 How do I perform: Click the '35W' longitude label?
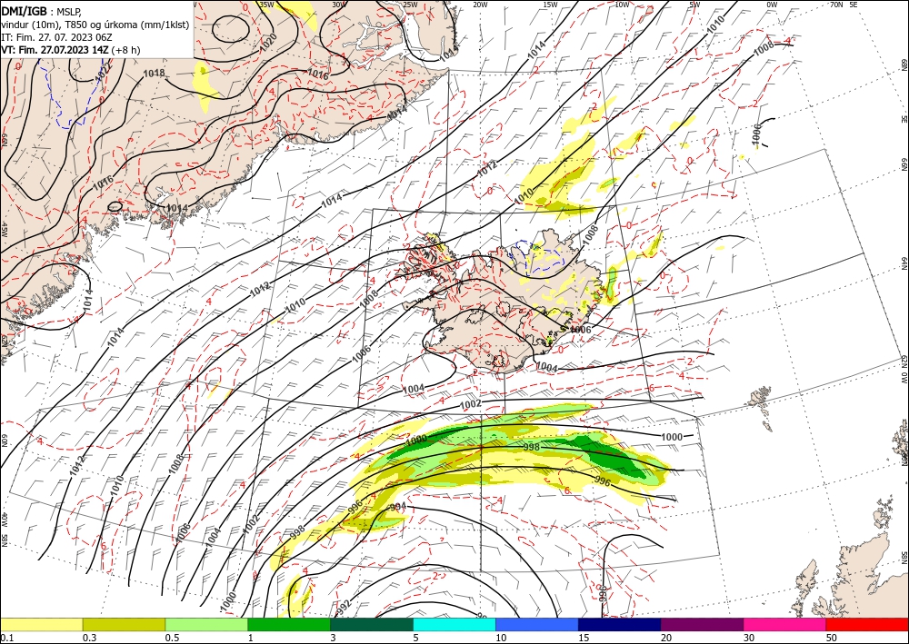click(x=266, y=5)
